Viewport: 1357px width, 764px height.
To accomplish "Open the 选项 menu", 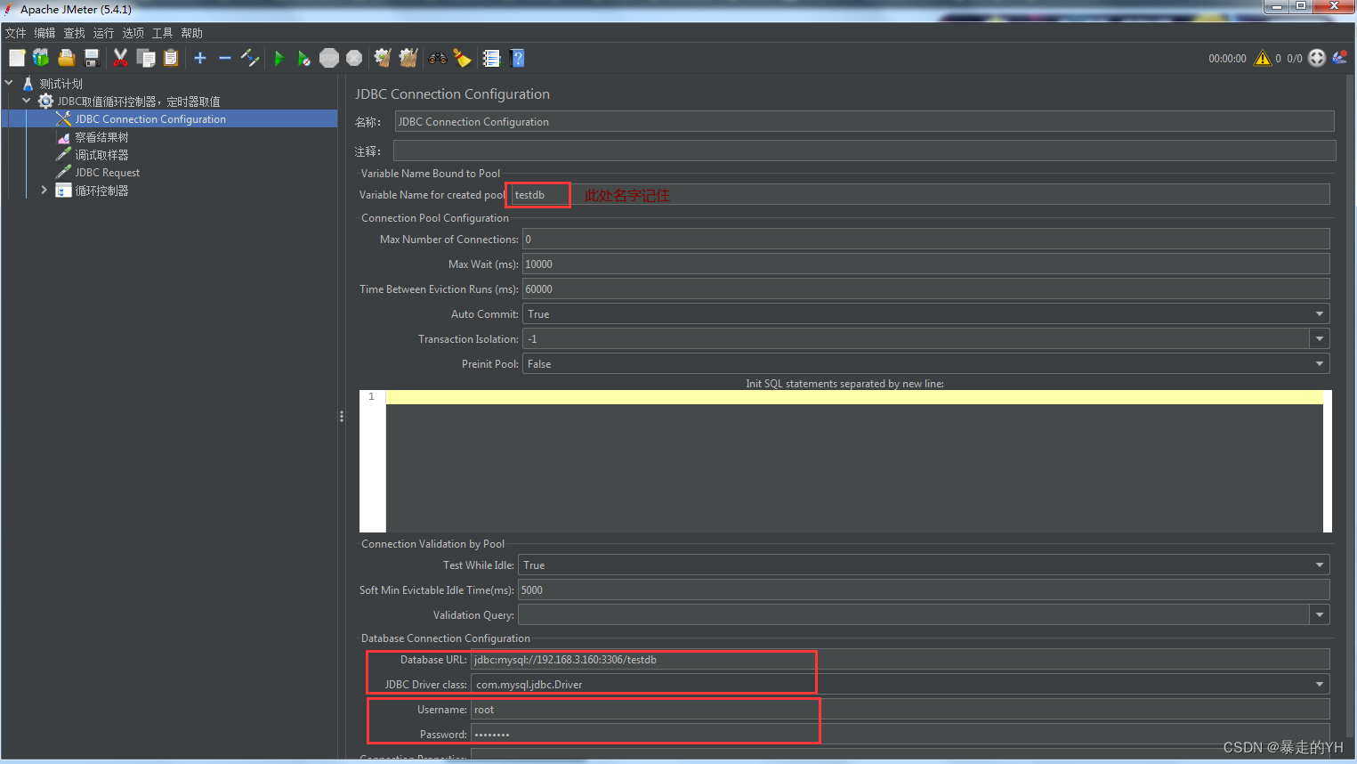I will click(x=132, y=32).
